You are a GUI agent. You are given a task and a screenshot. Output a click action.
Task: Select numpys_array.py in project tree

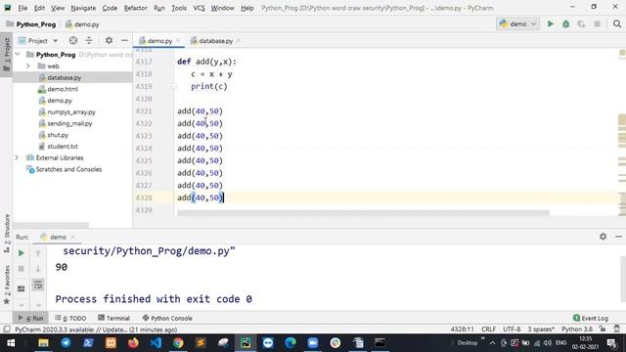pyautogui.click(x=71, y=112)
